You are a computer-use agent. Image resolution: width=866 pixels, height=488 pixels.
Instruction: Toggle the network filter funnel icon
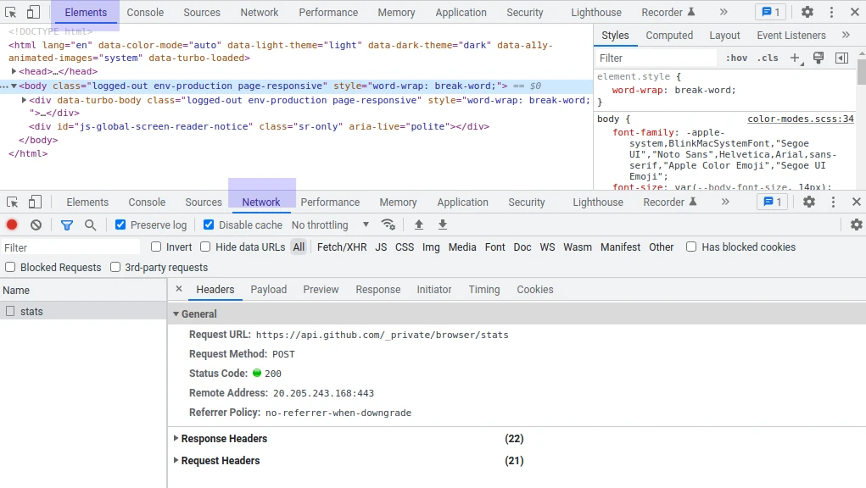(67, 225)
